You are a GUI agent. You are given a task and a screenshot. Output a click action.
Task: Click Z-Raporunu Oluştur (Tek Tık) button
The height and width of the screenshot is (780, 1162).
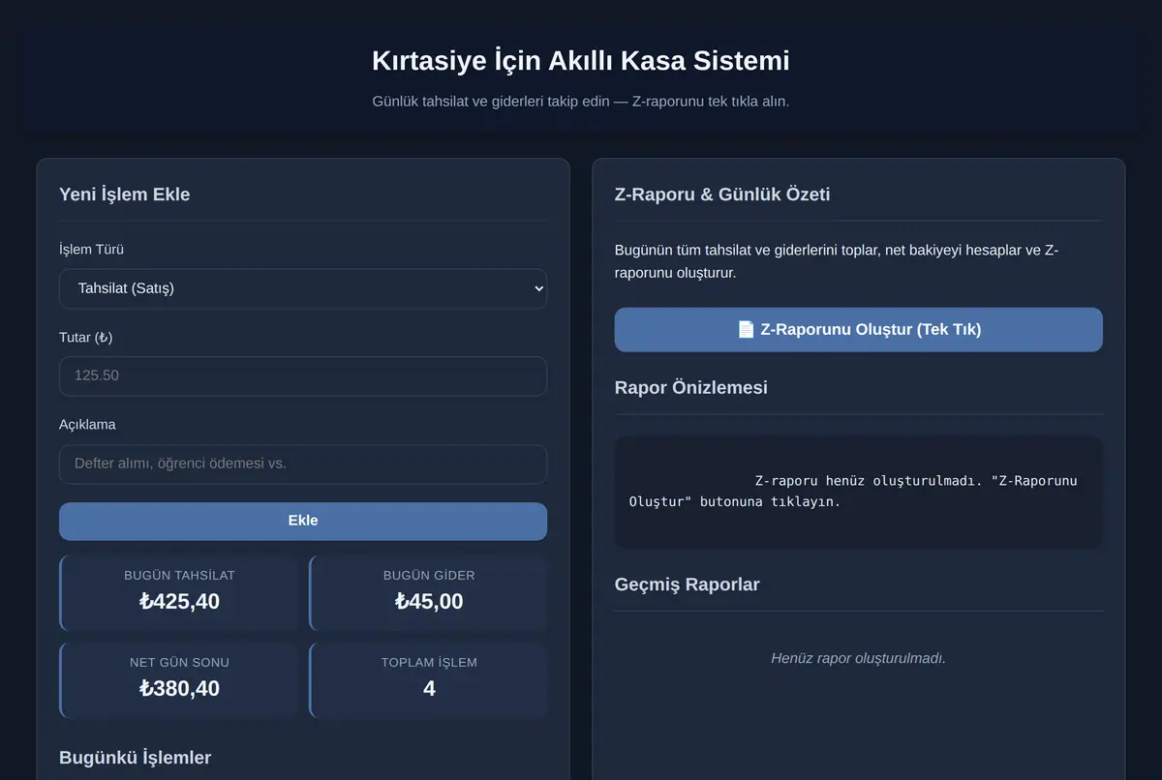859,330
